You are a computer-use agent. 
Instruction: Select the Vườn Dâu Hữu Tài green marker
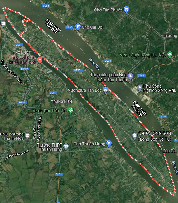[71, 110]
